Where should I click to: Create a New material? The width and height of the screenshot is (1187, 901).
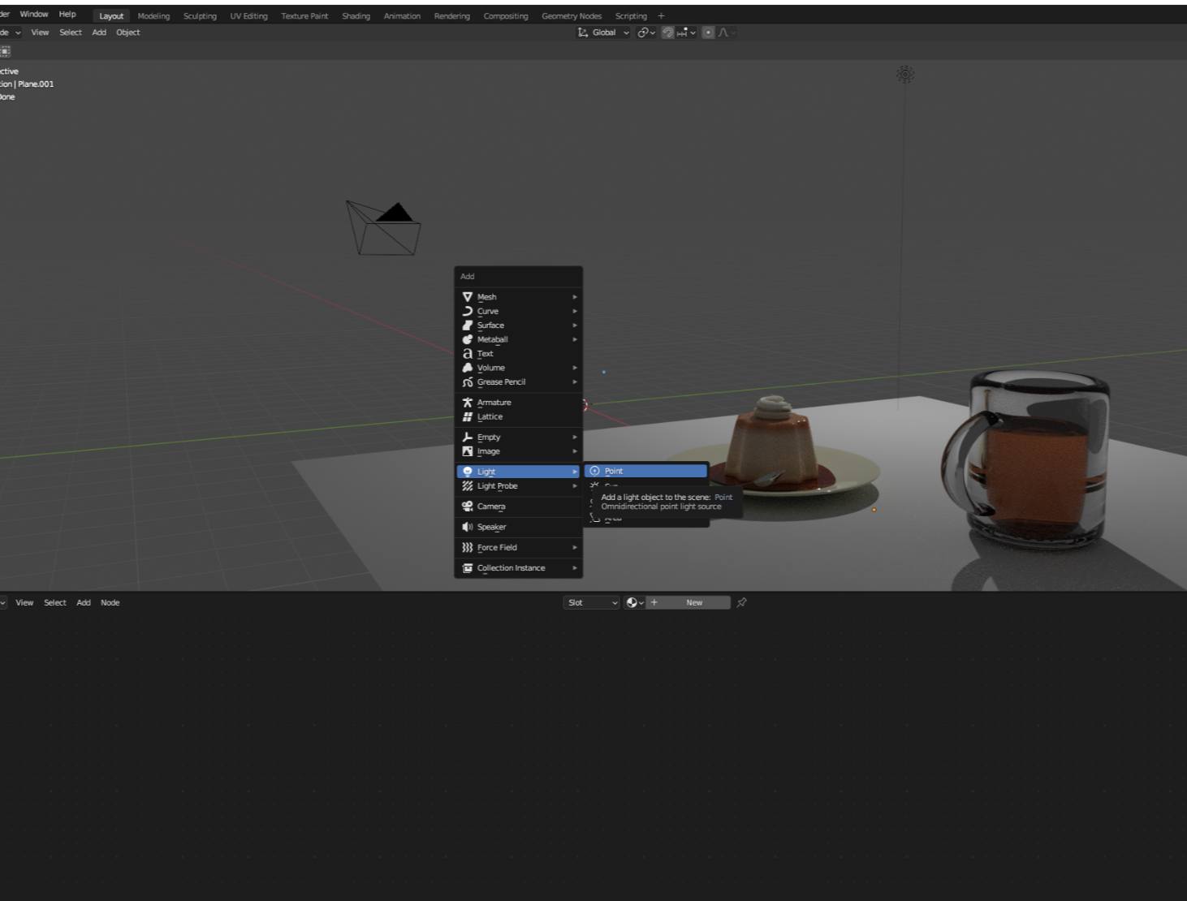(x=688, y=602)
